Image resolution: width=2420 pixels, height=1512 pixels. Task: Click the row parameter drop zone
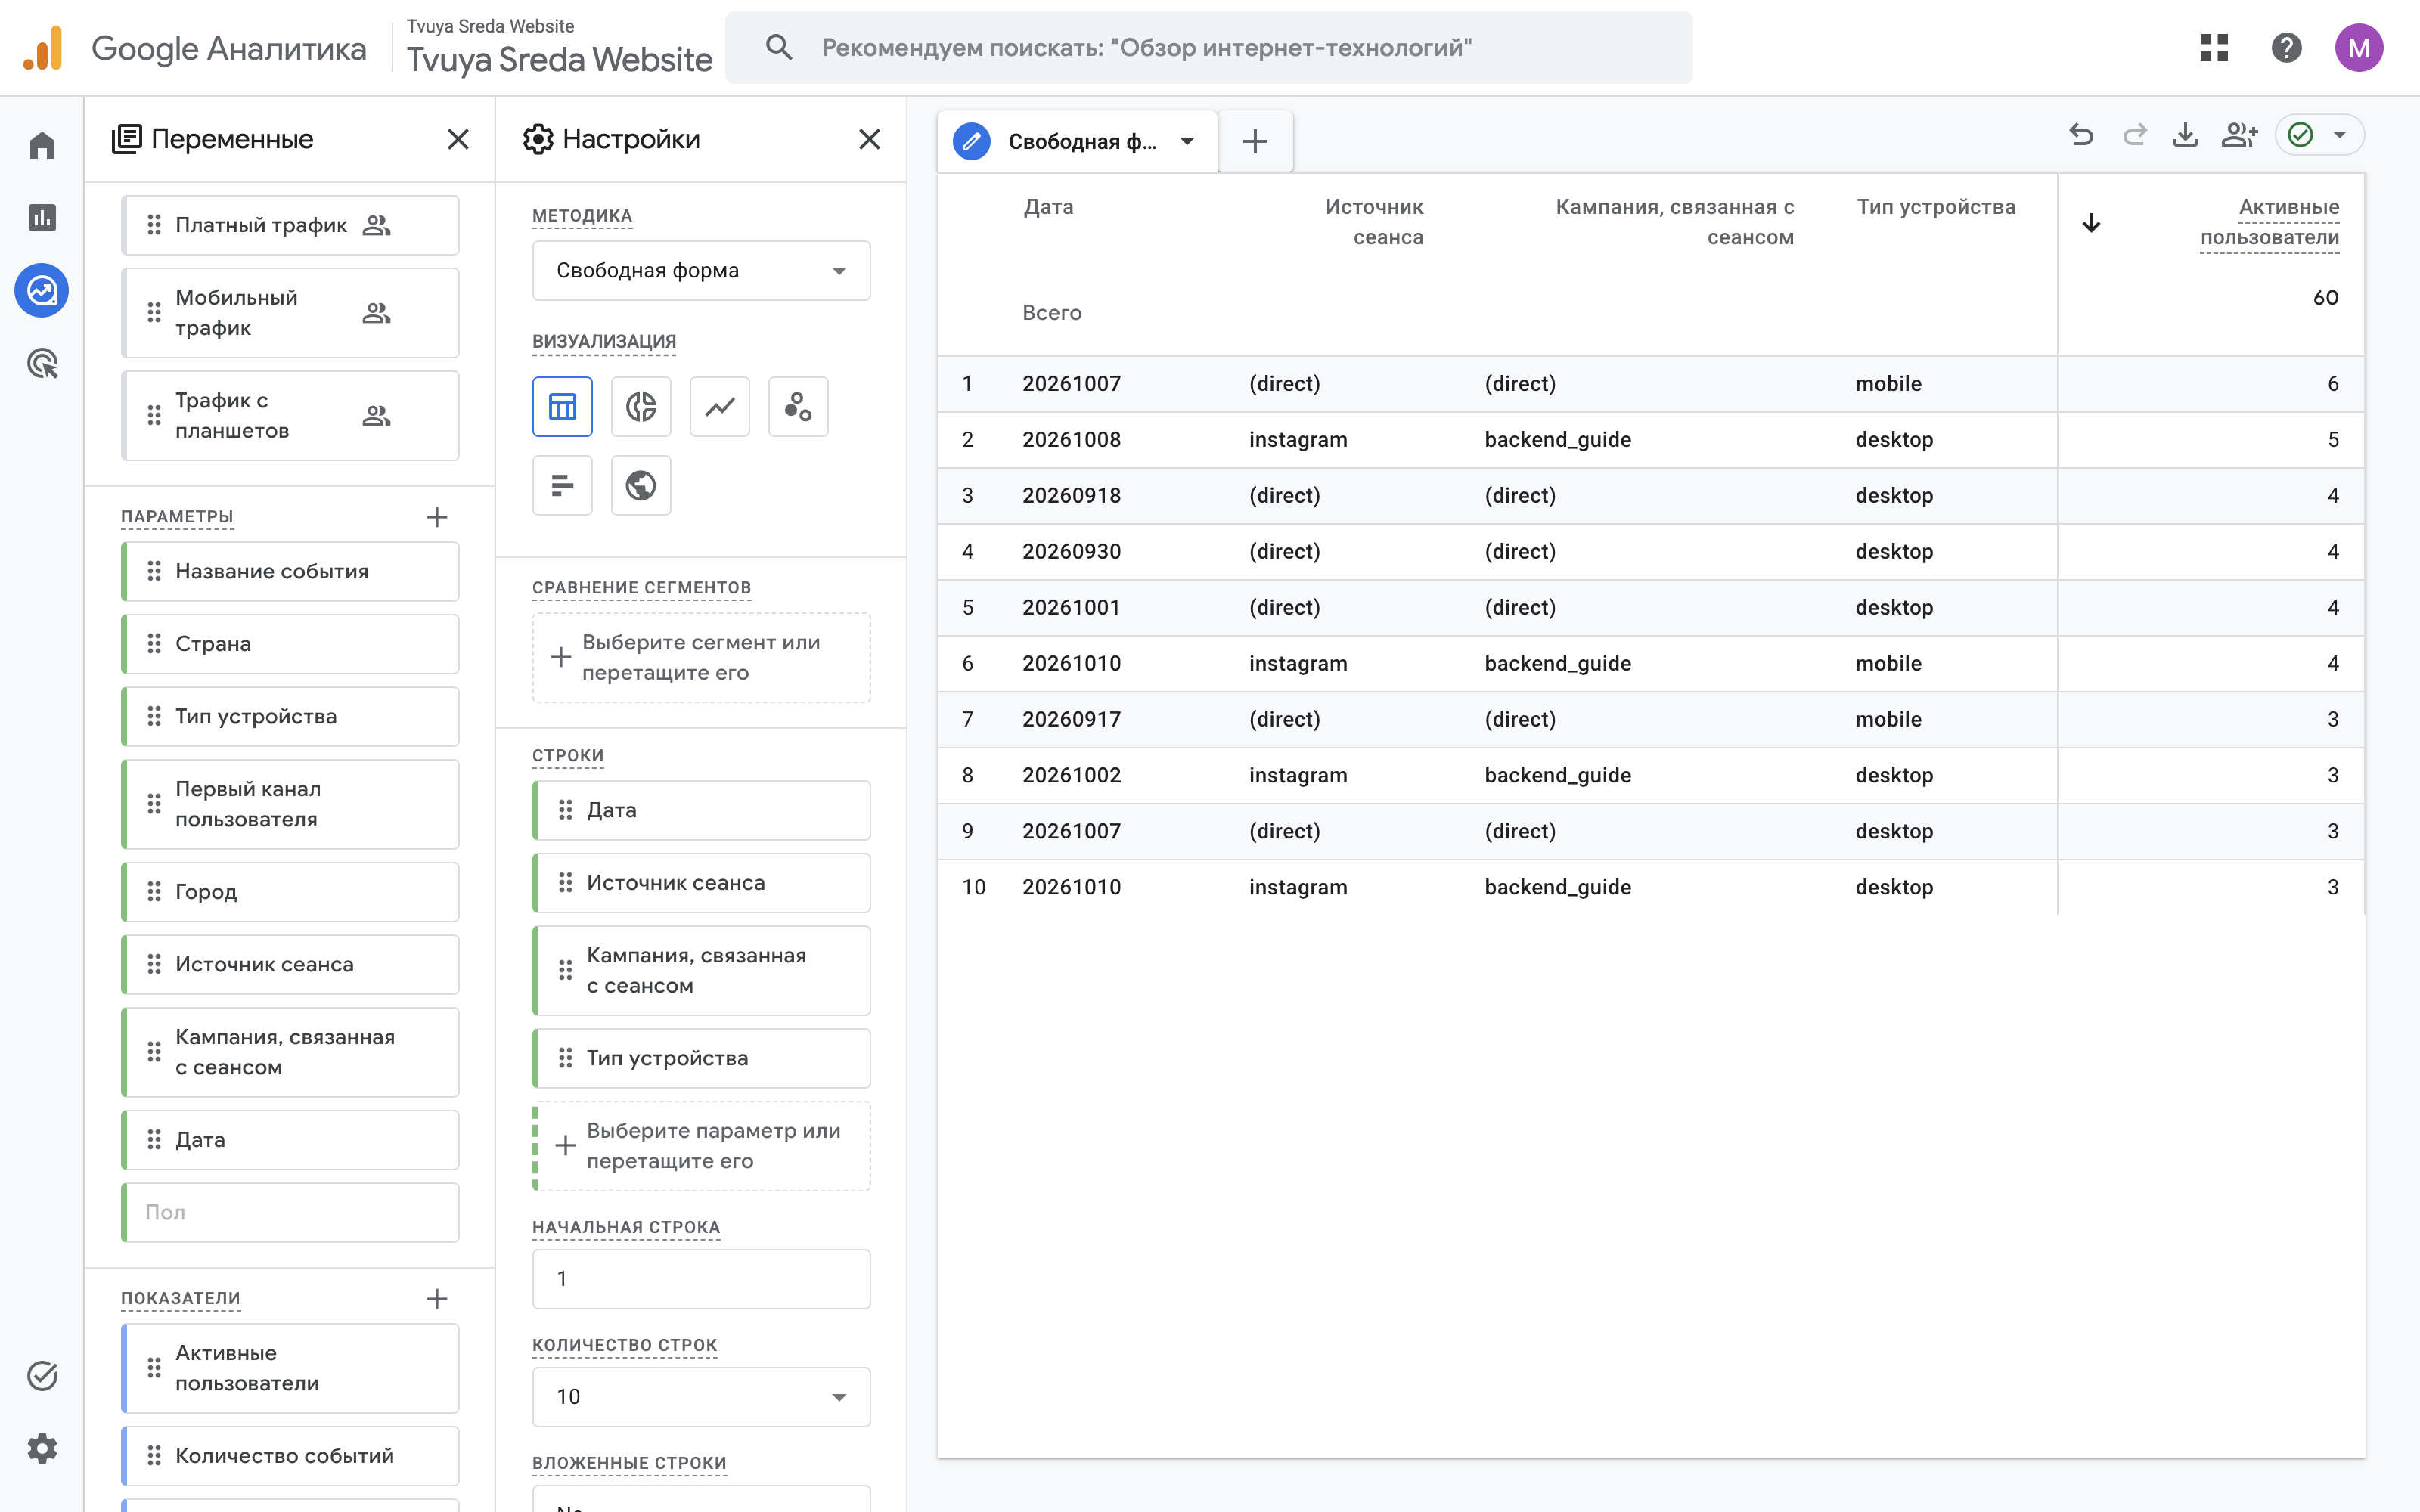click(701, 1146)
